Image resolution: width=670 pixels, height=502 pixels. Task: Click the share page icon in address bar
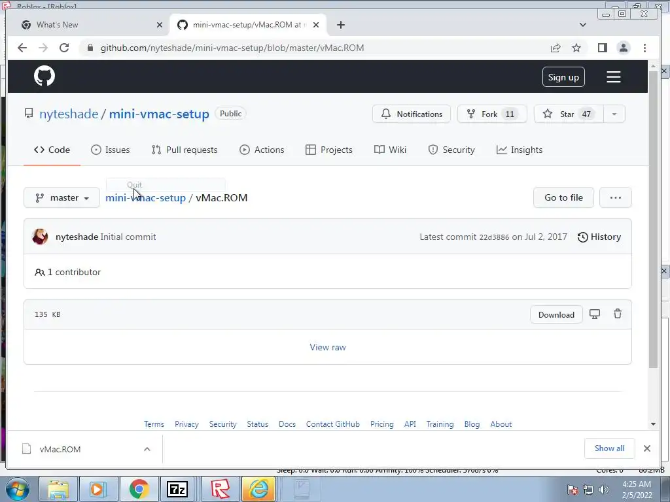tap(555, 48)
